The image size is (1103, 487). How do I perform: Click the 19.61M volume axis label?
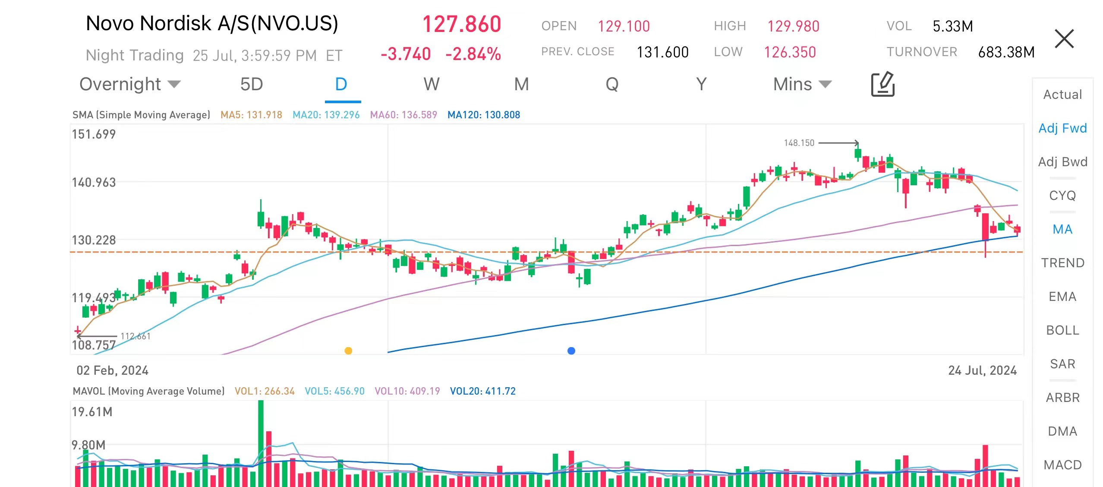coord(92,412)
